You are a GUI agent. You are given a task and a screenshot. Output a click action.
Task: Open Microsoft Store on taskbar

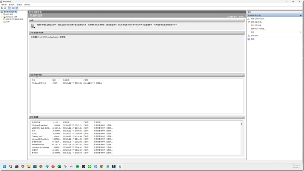35,166
